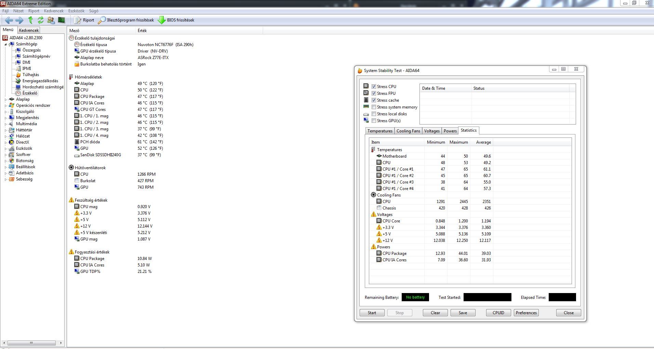The image size is (654, 349).
Task: Select IPMI tree item
Action: point(27,69)
